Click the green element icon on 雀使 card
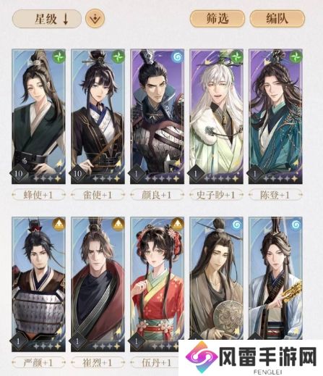This screenshot has width=323, height=376. (x=119, y=57)
